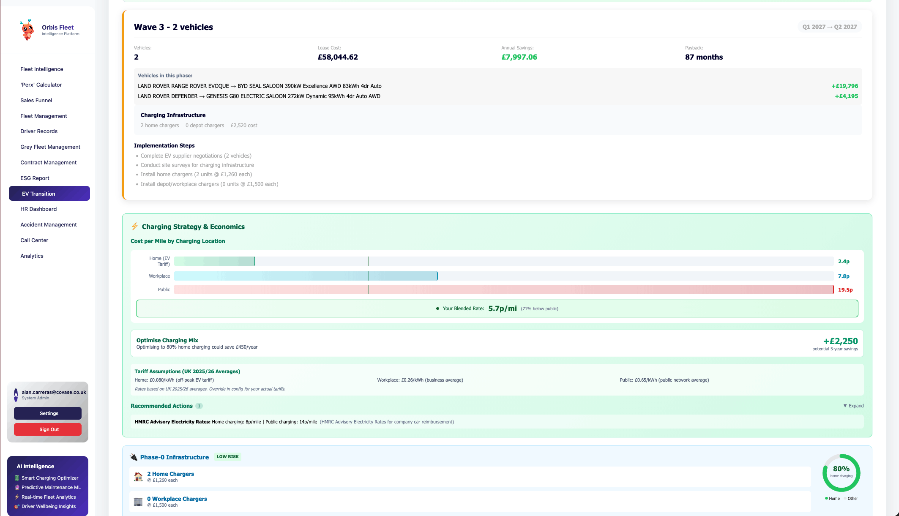899x516 pixels.
Task: Click the Recommended Actions count badge
Action: [x=199, y=406]
